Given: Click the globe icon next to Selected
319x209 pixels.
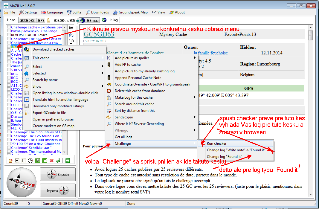Looking at the screenshot, I should 26,73.
